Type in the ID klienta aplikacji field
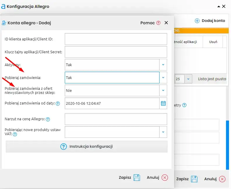This screenshot has width=231, height=189. [x=116, y=39]
